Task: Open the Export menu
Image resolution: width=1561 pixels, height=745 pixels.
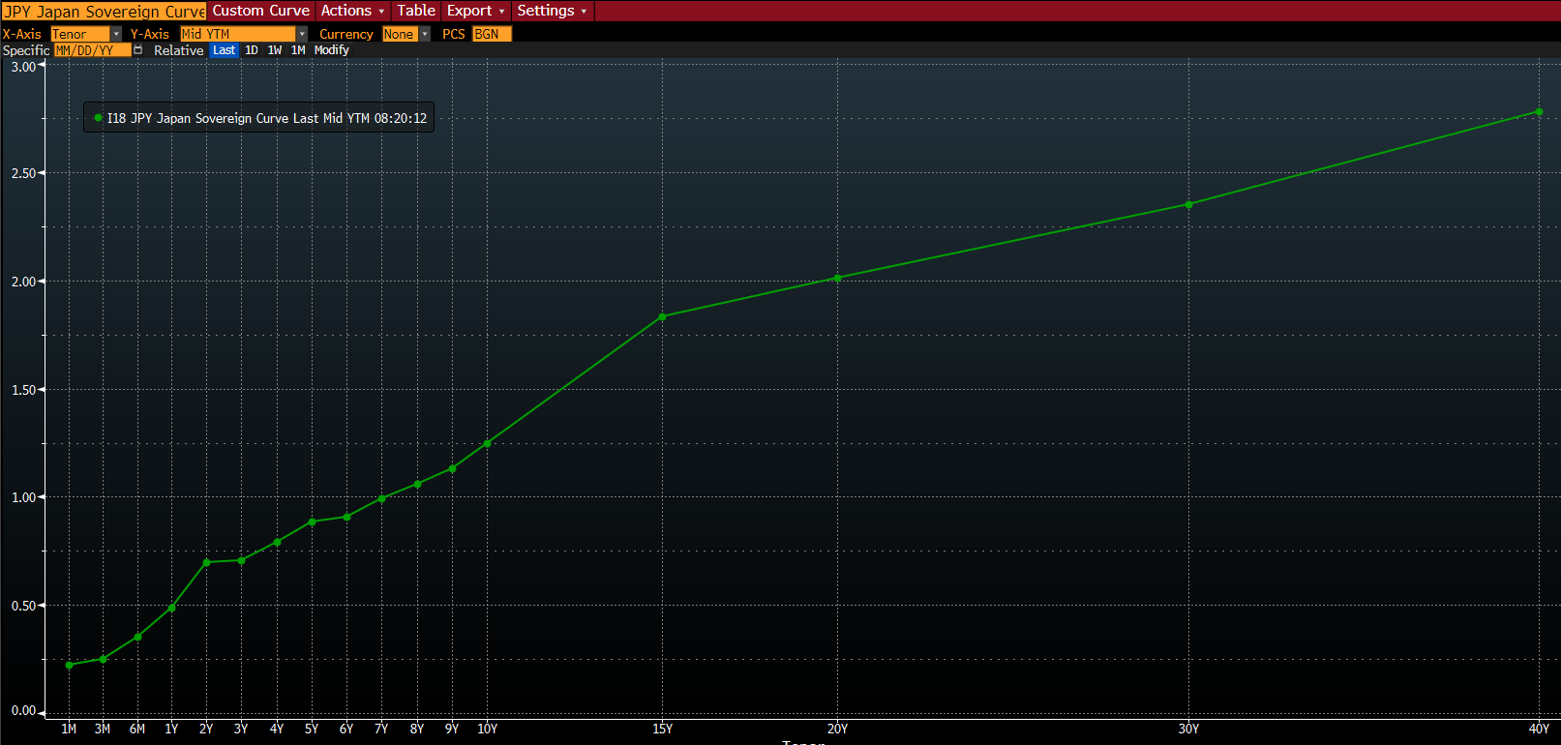Action: click(475, 11)
